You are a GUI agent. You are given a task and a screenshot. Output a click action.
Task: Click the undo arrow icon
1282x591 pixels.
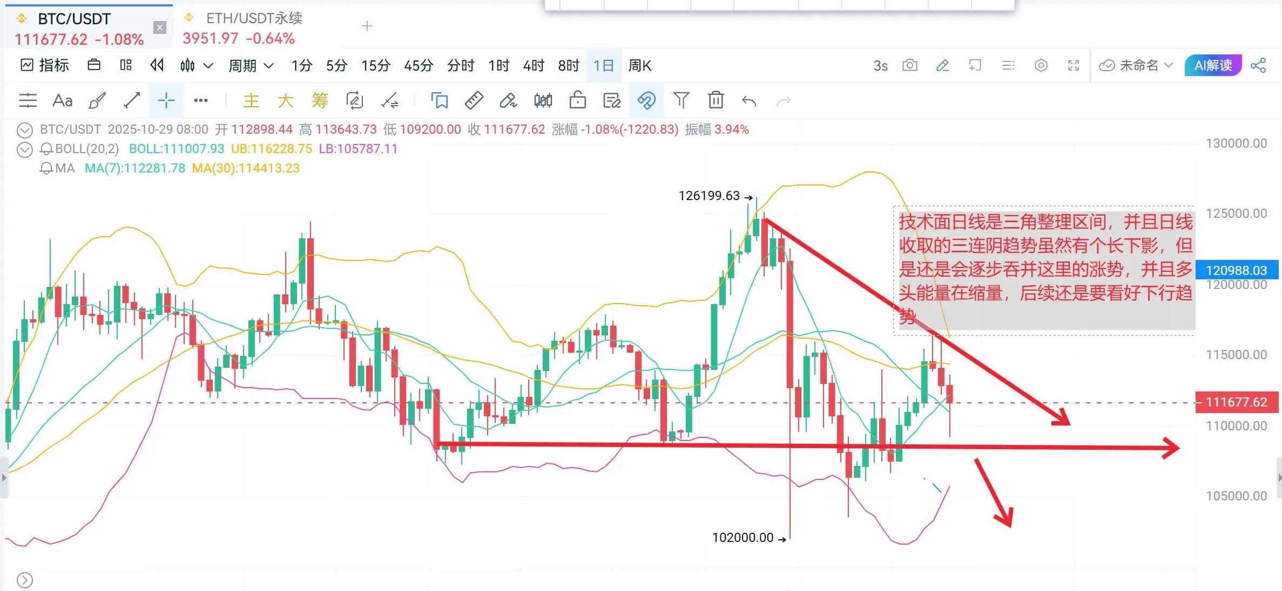pyautogui.click(x=749, y=101)
